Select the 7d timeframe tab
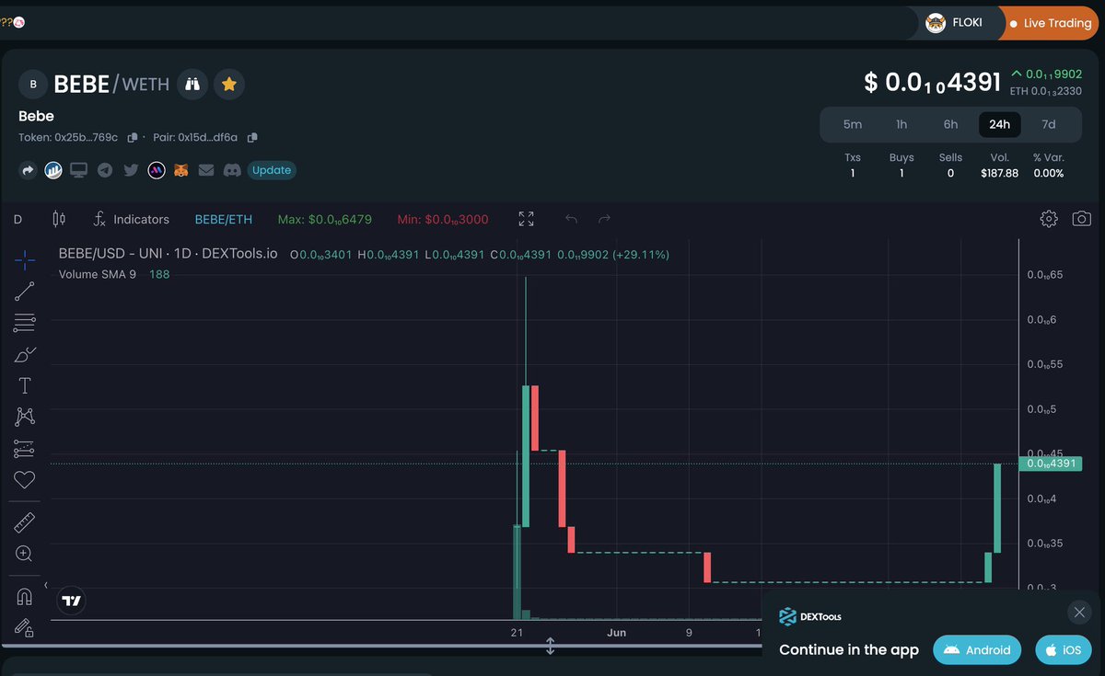The width and height of the screenshot is (1105, 676). pyautogui.click(x=1049, y=124)
